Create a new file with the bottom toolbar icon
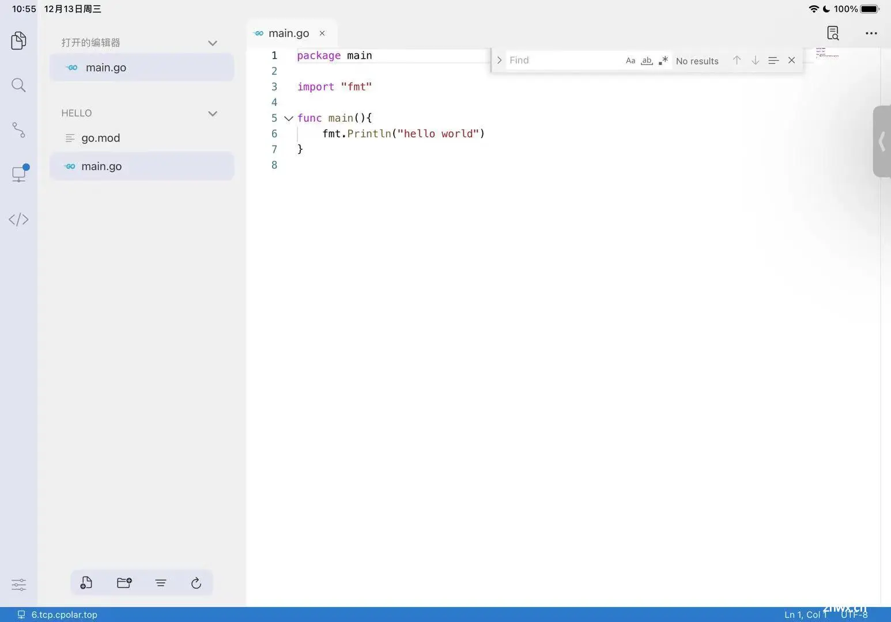 [x=86, y=583]
